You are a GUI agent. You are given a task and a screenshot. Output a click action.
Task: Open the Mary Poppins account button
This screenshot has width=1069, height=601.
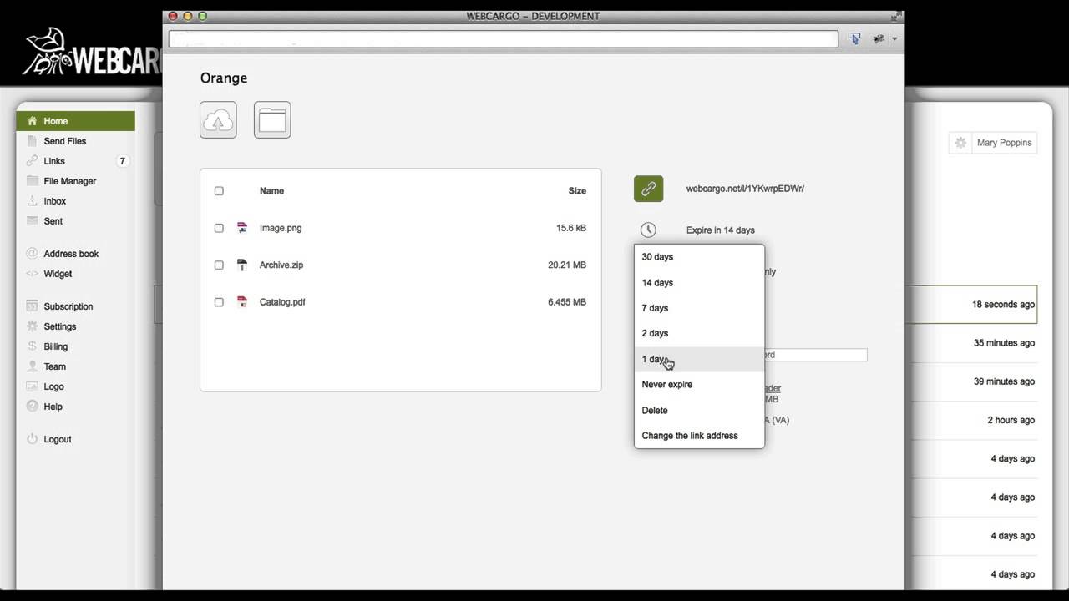coord(1004,142)
